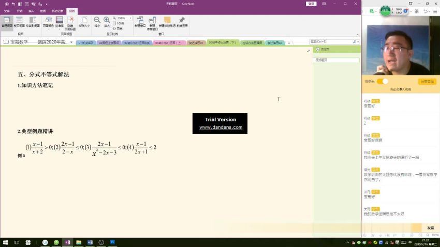Show hidden tray icons with chevron
Screen dimensions: 440x247
tap(348, 242)
